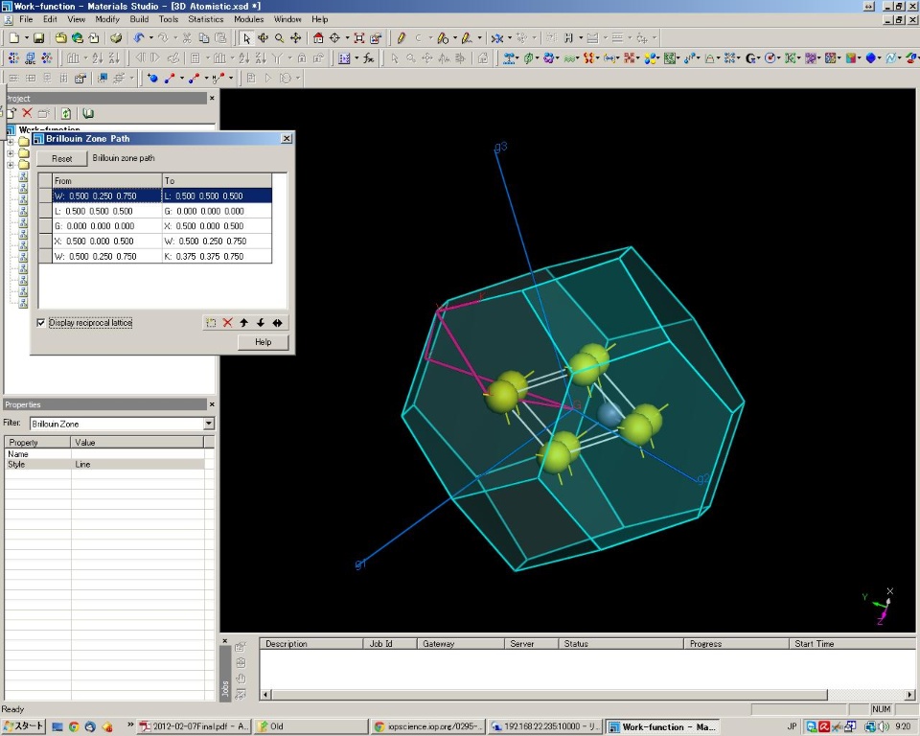The width and height of the screenshot is (920, 736).
Task: Switch to the 2012-02-07Final.pdf taskbar window
Action: click(194, 726)
